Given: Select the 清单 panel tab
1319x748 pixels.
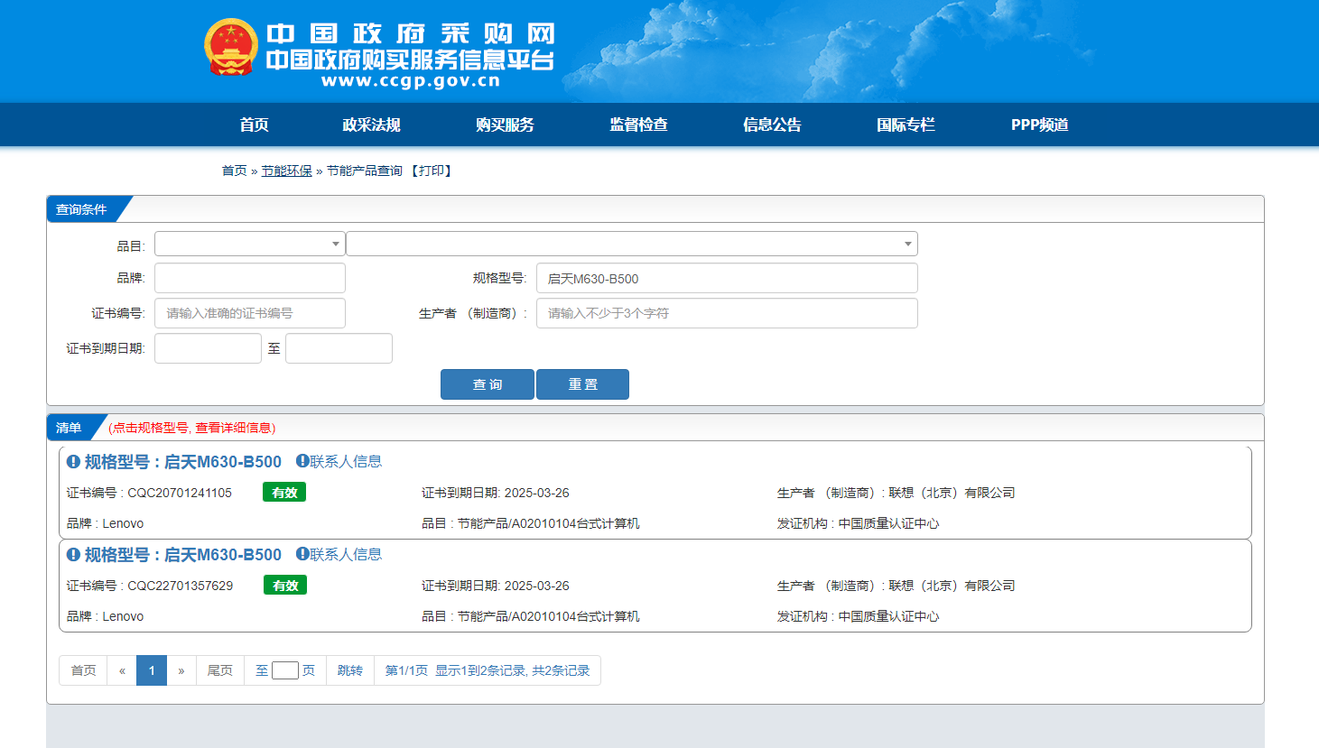Looking at the screenshot, I should (69, 428).
